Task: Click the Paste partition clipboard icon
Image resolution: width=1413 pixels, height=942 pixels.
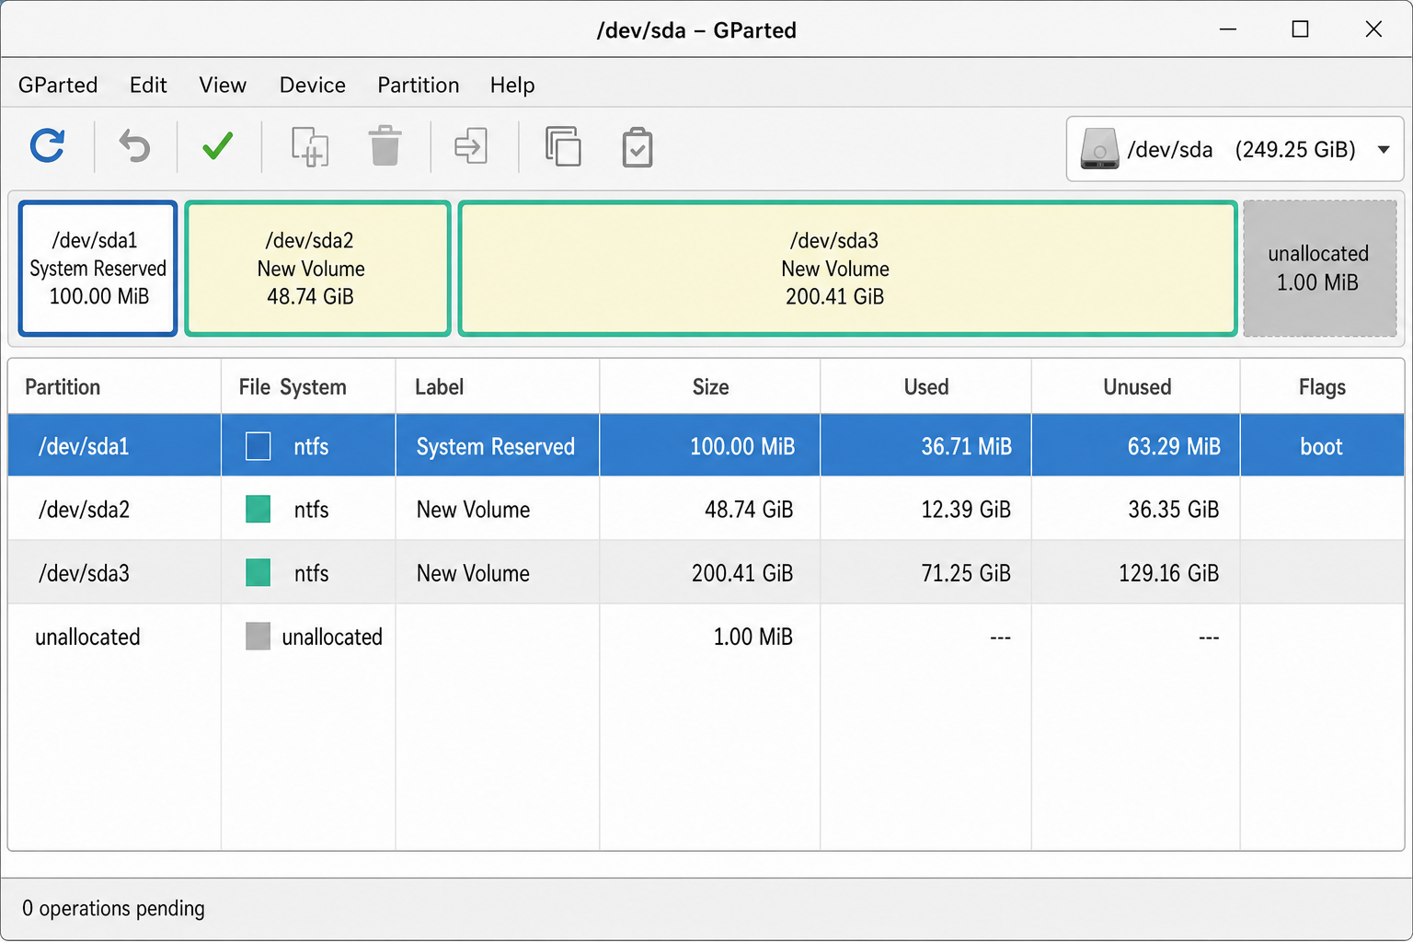Action: tap(638, 147)
